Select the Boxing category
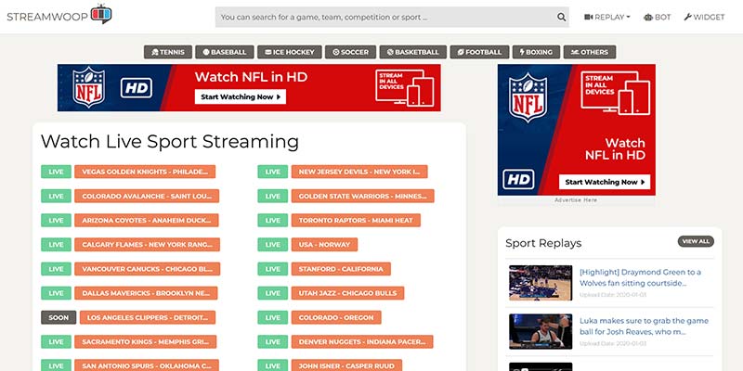The height and width of the screenshot is (371, 743). 536,52
